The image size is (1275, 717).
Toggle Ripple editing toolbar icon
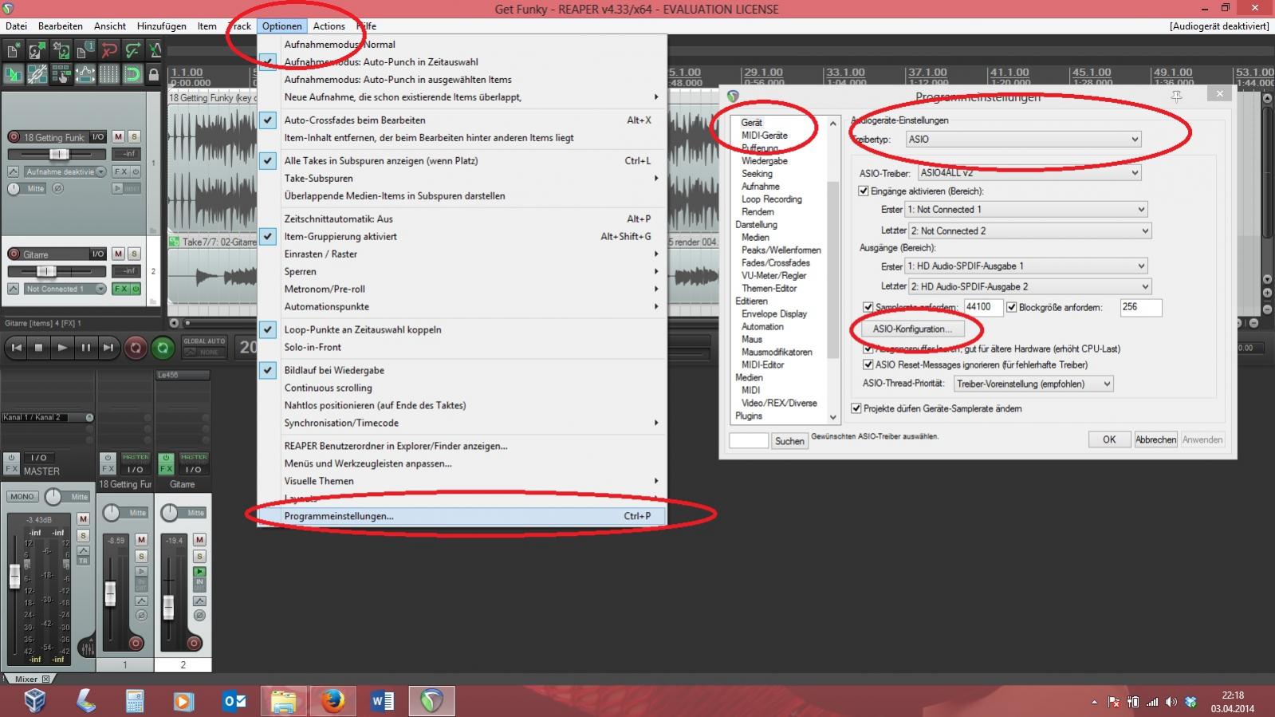[61, 74]
